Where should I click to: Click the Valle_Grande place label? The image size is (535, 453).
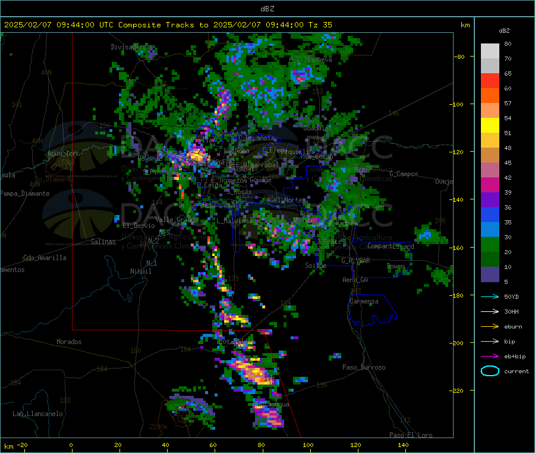click(177, 220)
